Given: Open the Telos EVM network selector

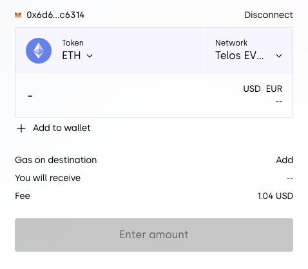Looking at the screenshot, I should pos(249,51).
